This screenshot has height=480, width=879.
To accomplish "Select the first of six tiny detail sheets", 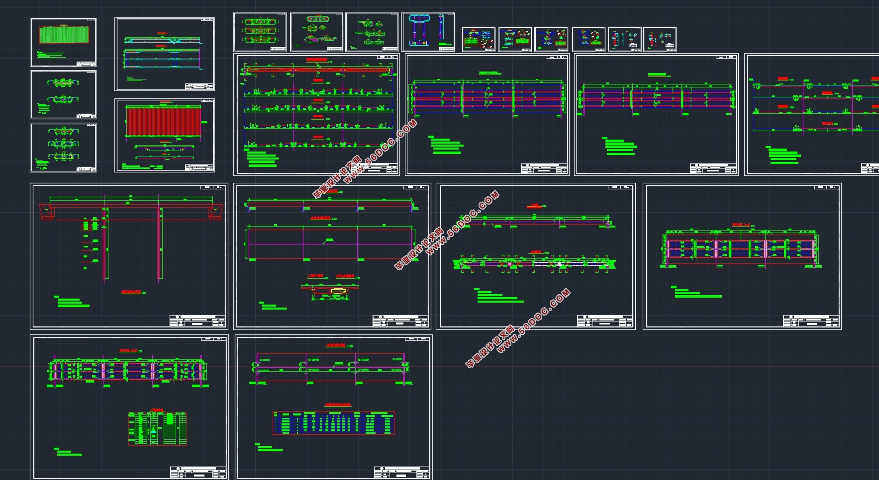I will (479, 39).
